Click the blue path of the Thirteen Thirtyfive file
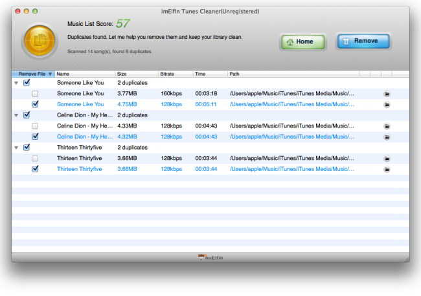Image resolution: width=421 pixels, height=296 pixels. (292, 169)
